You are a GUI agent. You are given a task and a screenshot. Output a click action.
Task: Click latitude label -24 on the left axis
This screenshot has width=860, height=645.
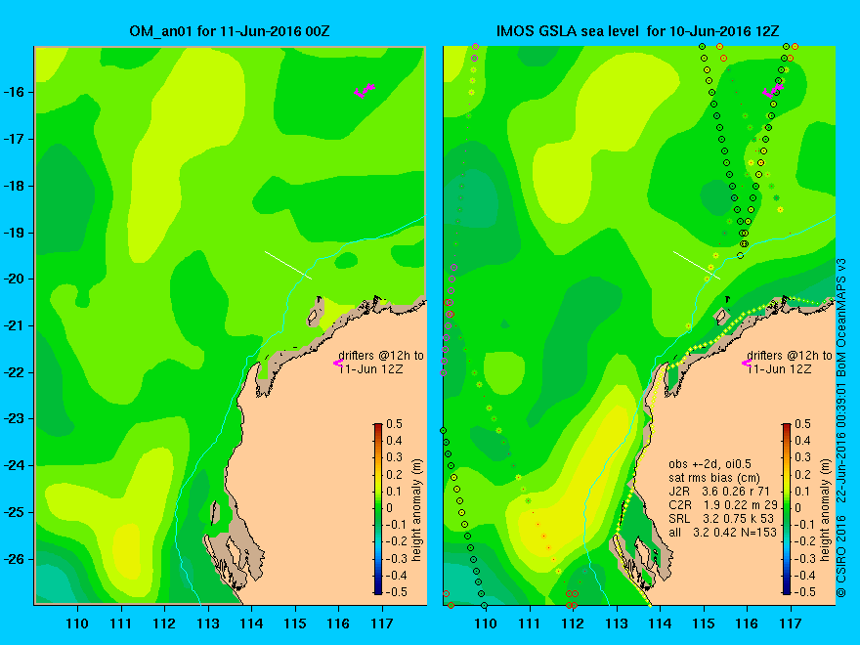click(x=17, y=465)
